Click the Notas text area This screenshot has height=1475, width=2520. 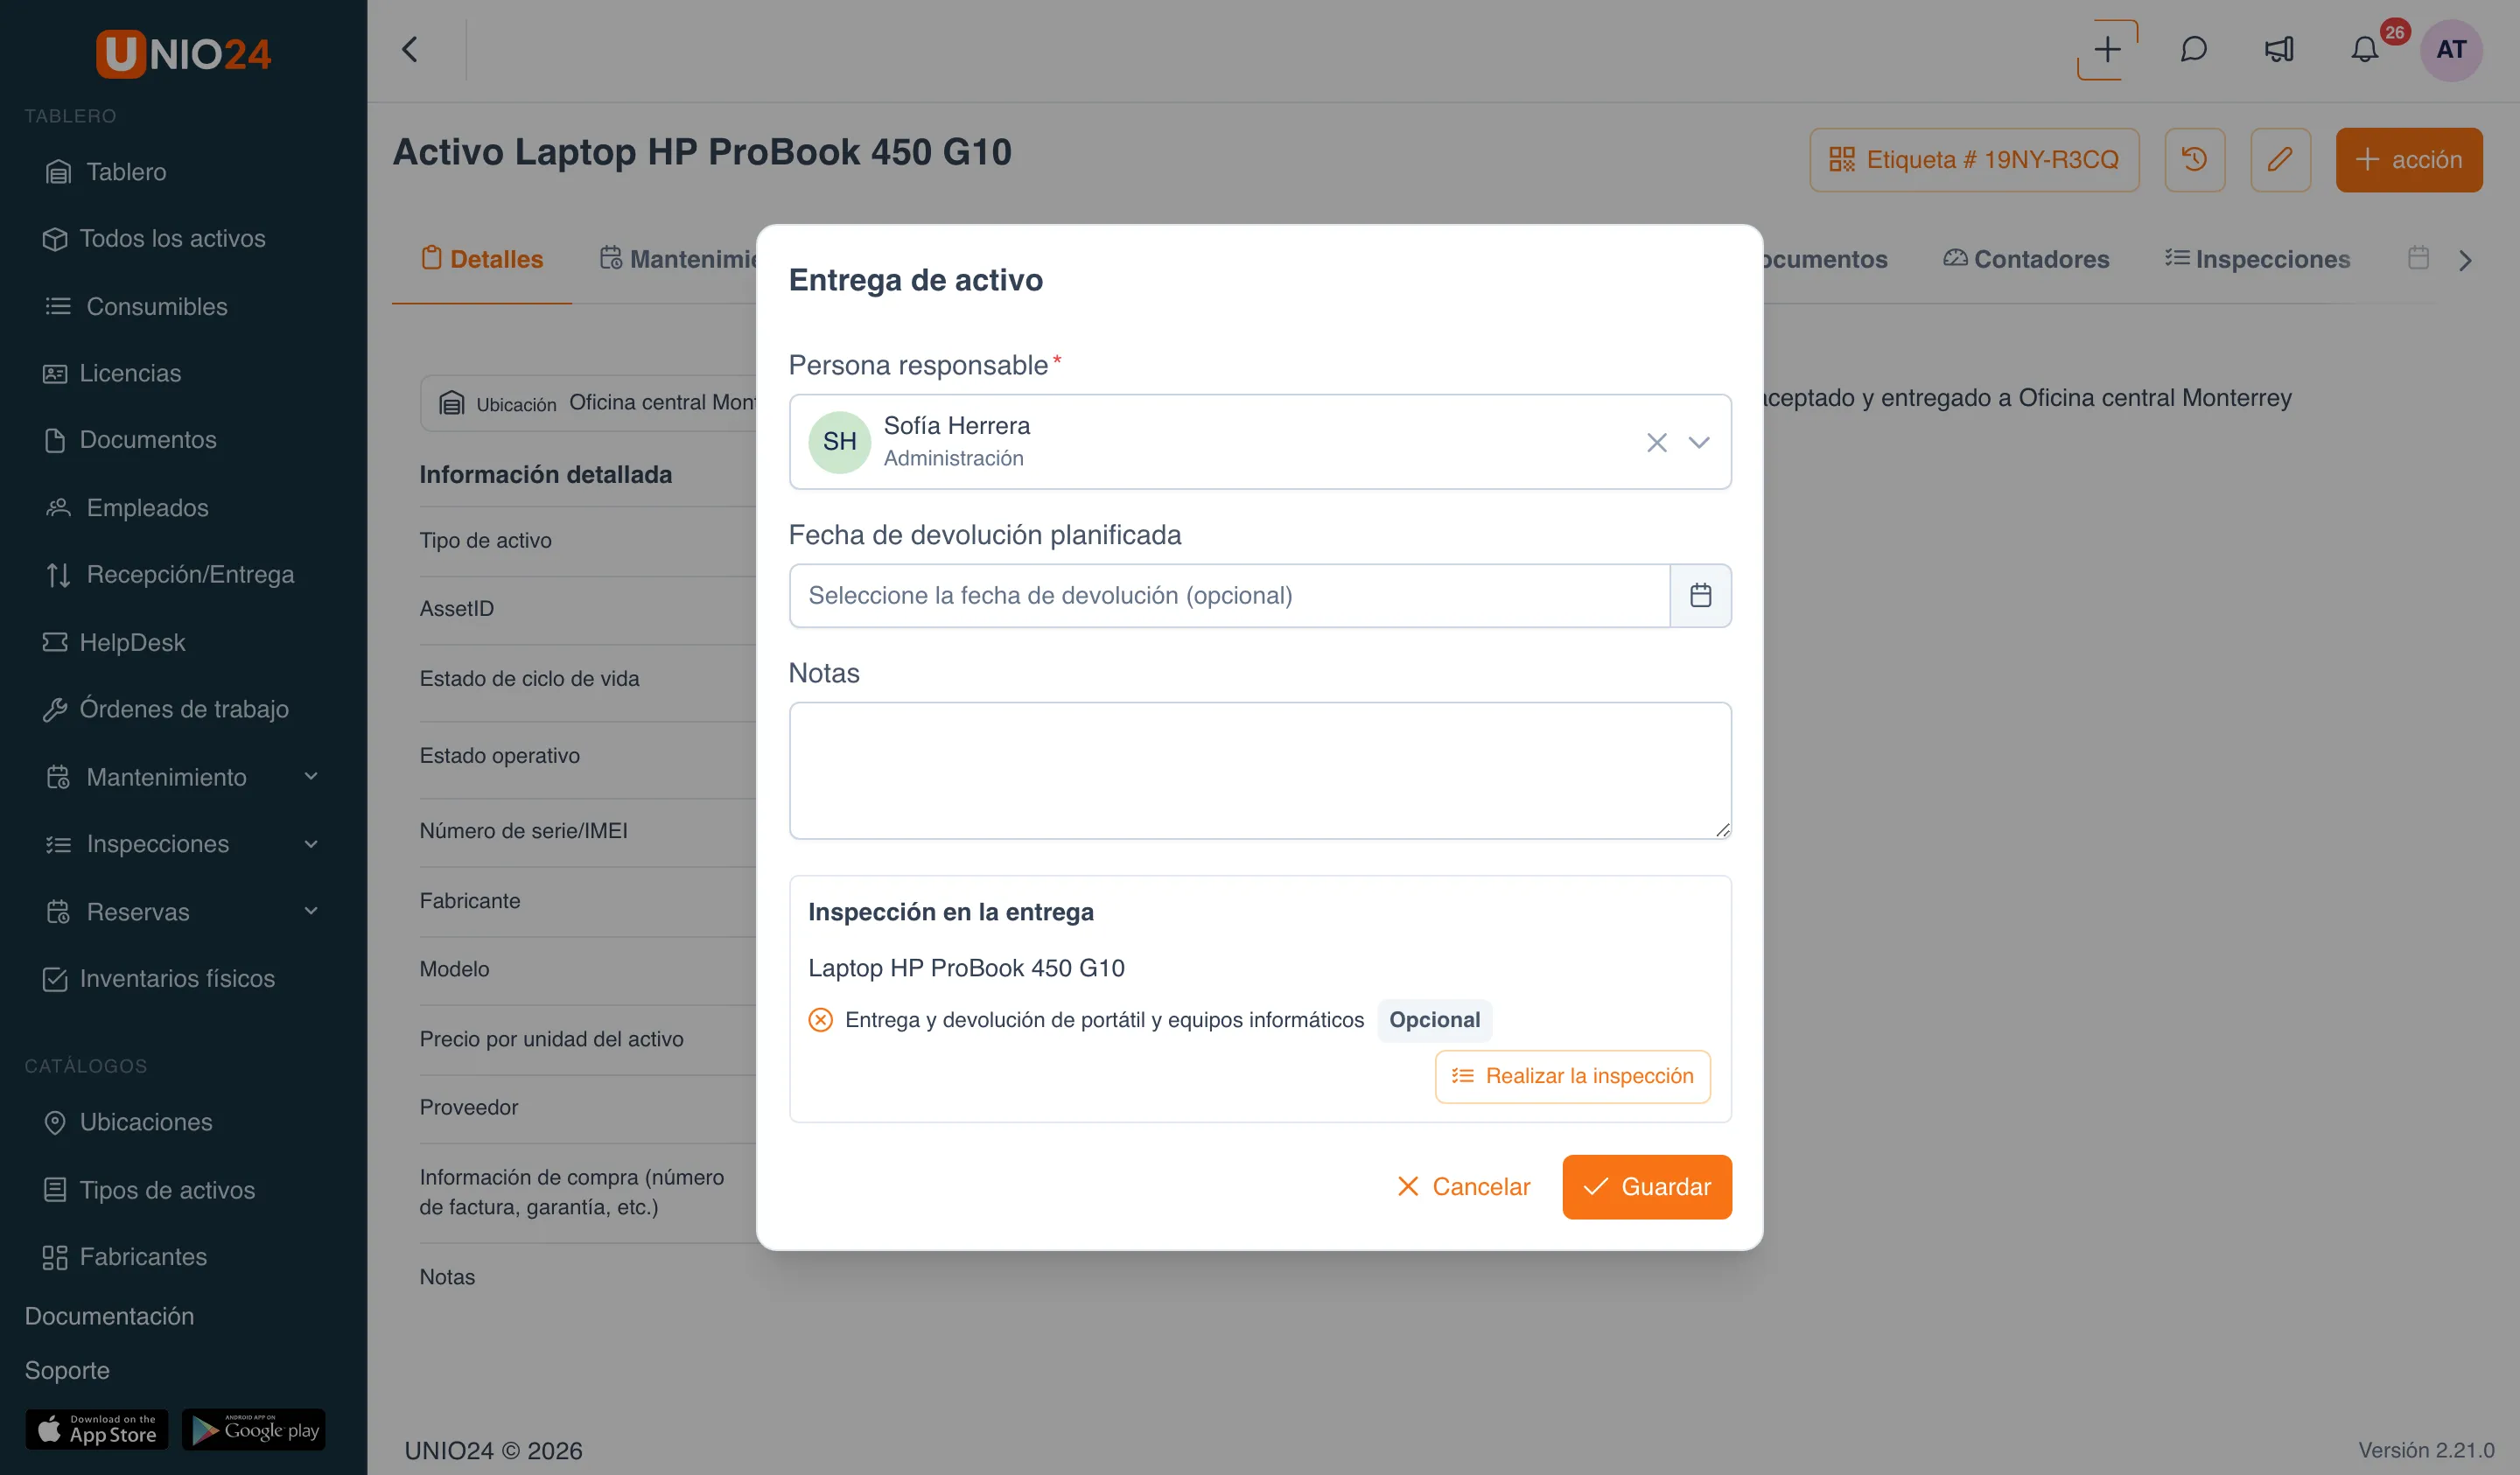[x=1260, y=770]
